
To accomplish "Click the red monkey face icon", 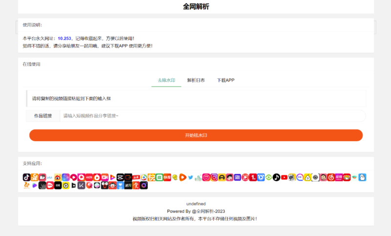I will point(112,185).
